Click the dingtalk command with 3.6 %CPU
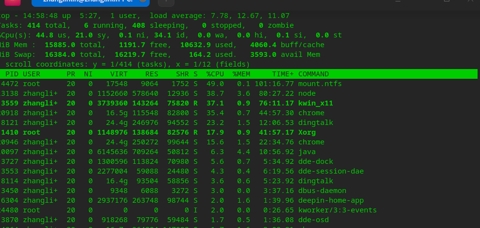Screen dimensions: 480x228 316,181
